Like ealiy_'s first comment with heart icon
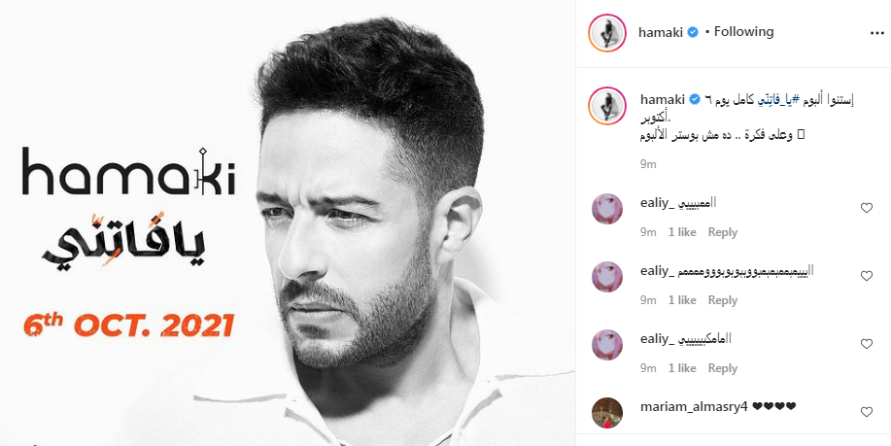 866,208
